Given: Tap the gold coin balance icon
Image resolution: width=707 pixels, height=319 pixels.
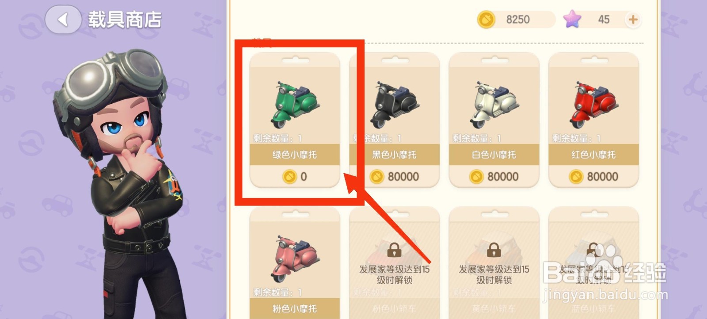Looking at the screenshot, I should (487, 20).
